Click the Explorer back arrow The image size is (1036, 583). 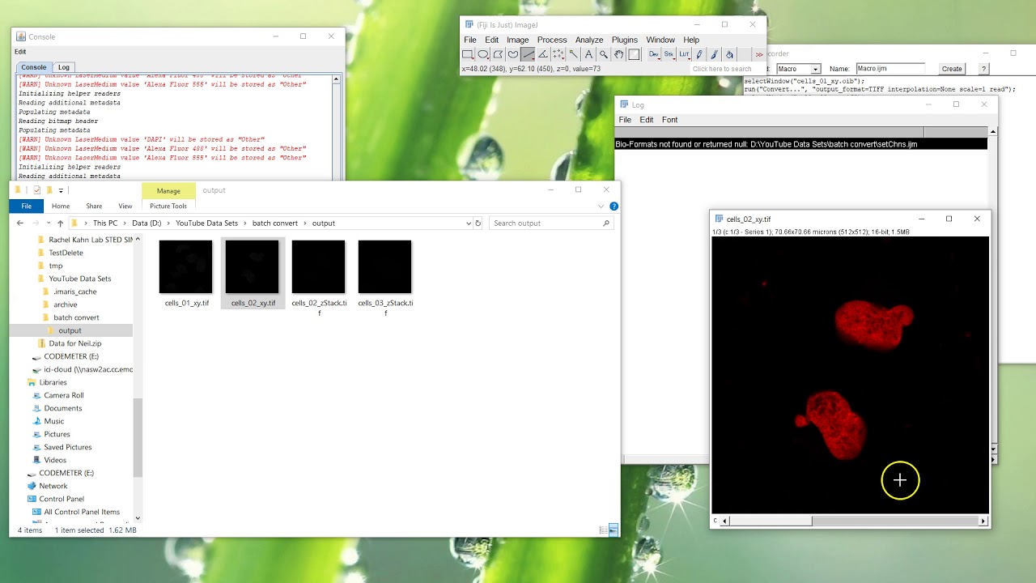click(x=20, y=223)
